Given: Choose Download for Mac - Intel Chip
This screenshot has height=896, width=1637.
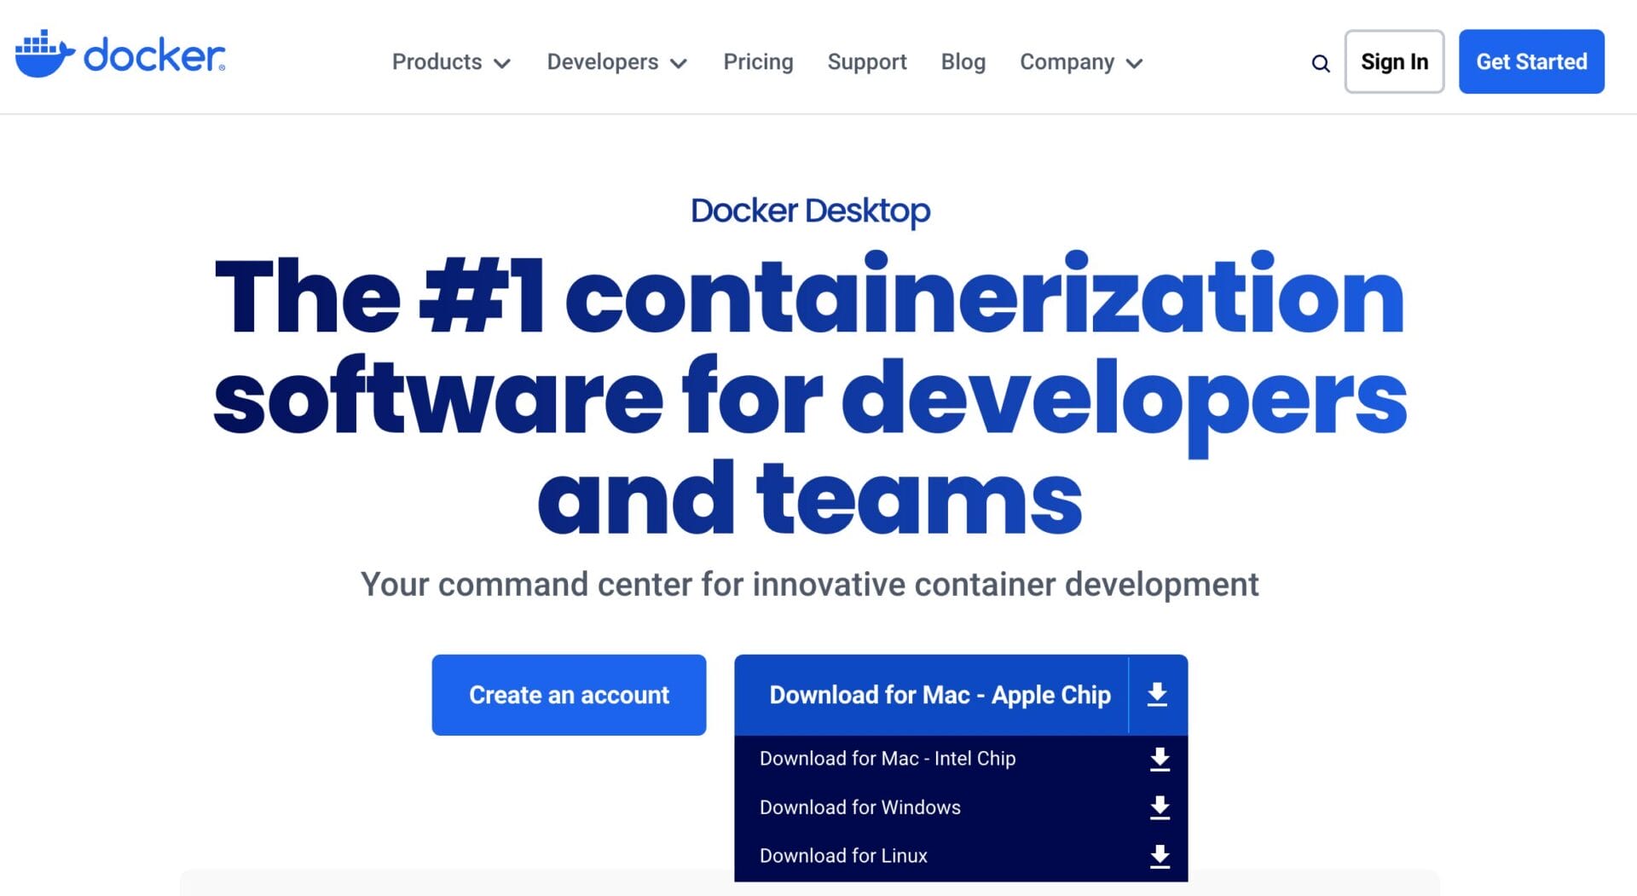Looking at the screenshot, I should [887, 759].
